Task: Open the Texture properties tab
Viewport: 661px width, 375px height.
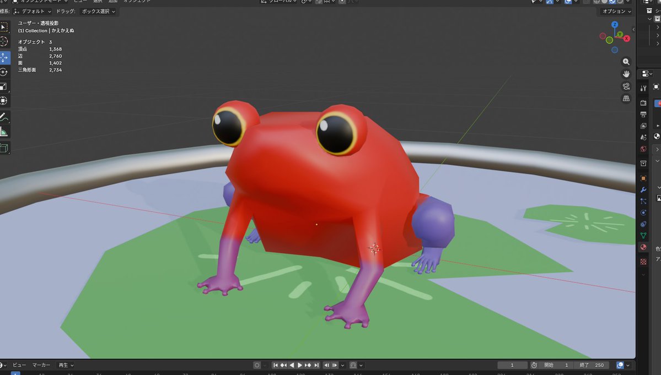Action: tap(643, 262)
